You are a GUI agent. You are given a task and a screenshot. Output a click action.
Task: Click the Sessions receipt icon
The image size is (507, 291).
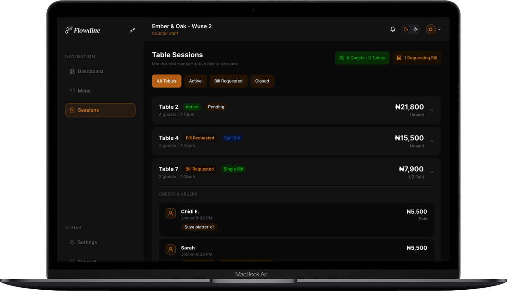[x=72, y=110]
